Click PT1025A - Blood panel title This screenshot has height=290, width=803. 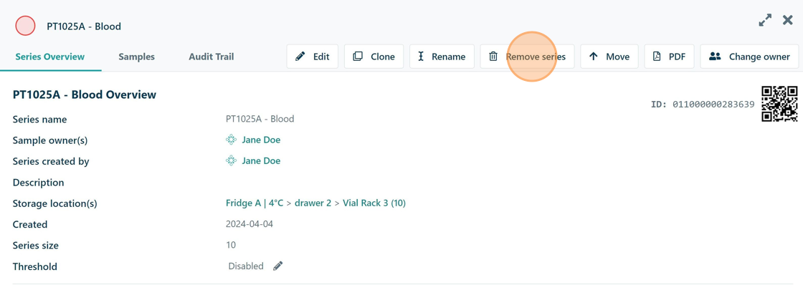pyautogui.click(x=84, y=26)
